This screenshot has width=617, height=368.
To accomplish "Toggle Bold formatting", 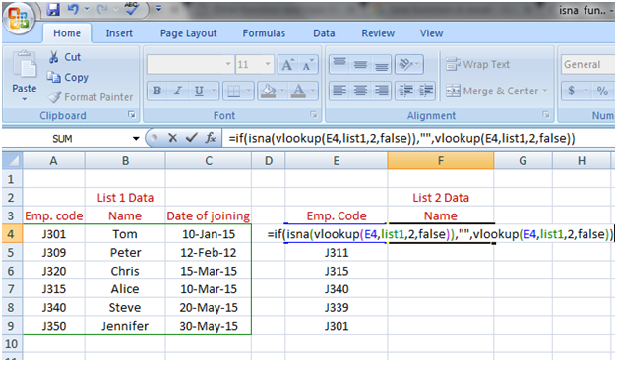I will click(x=157, y=91).
